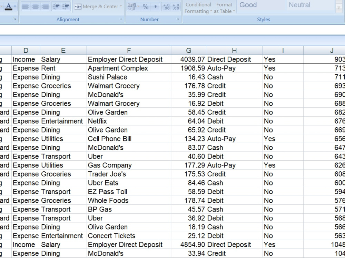
Task: Select the amount cell 29.12
Action: [189, 236]
